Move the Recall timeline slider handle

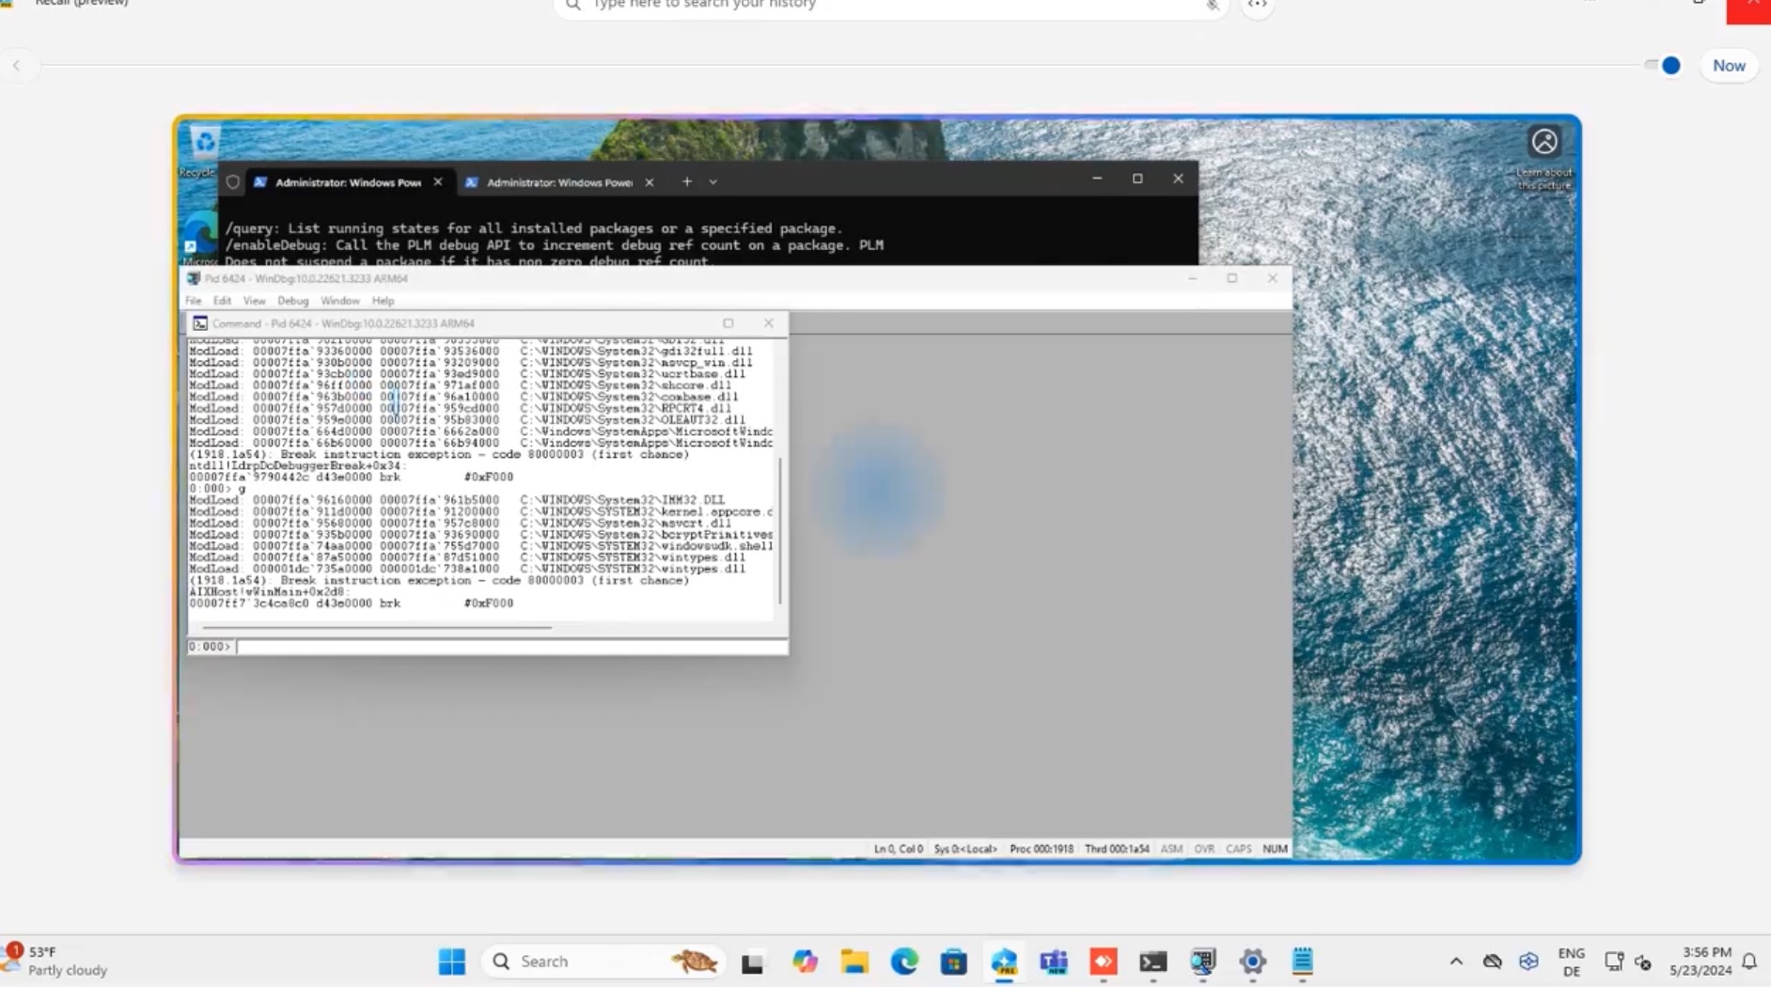(x=1670, y=66)
